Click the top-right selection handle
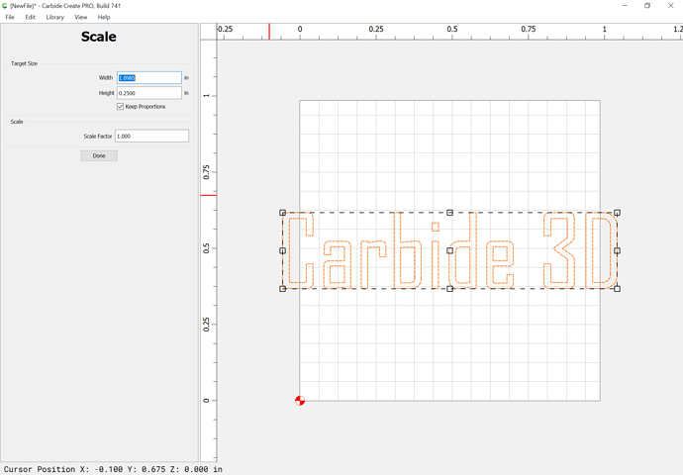683x475 pixels. coord(618,213)
